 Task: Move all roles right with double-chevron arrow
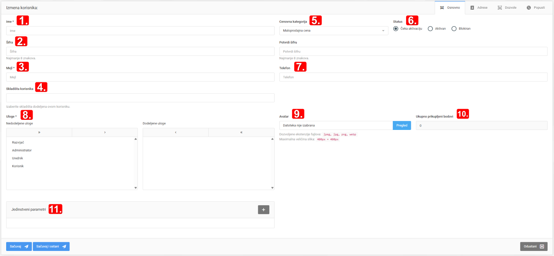coord(39,132)
